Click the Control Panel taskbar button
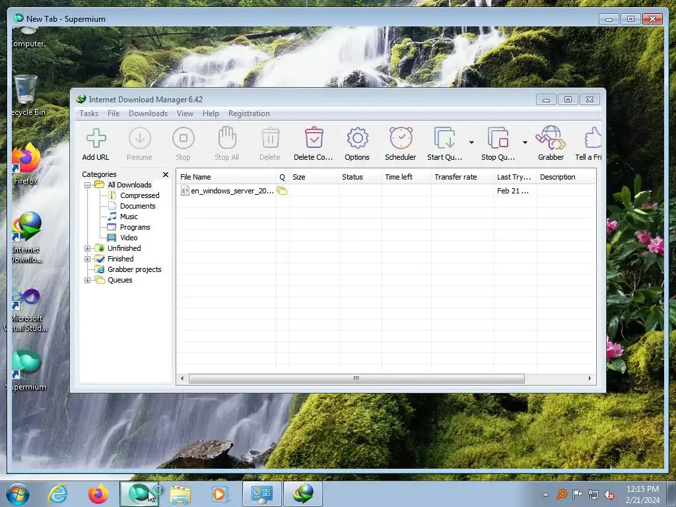The height and width of the screenshot is (507, 676). click(262, 494)
